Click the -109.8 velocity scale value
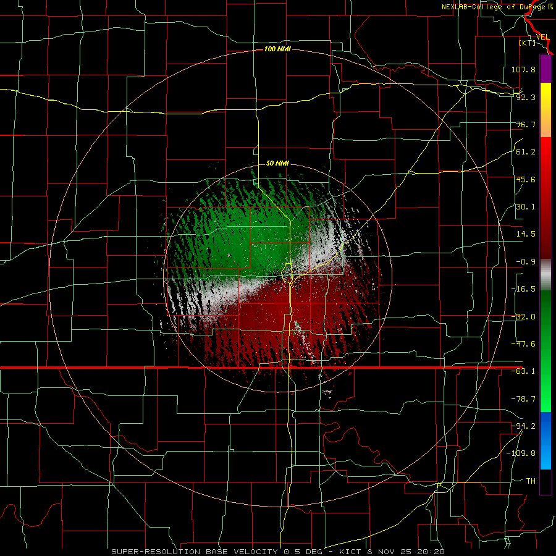Screen dimensions: 556x556 521,453
